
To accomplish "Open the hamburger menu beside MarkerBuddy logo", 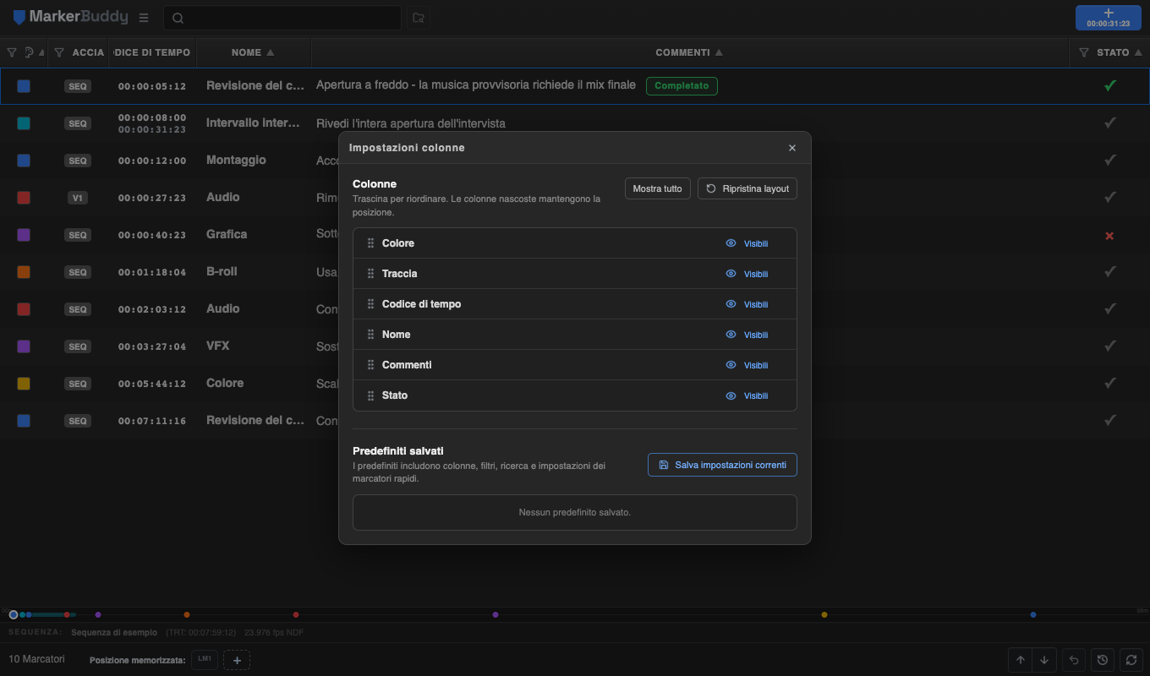I will 144,18.
